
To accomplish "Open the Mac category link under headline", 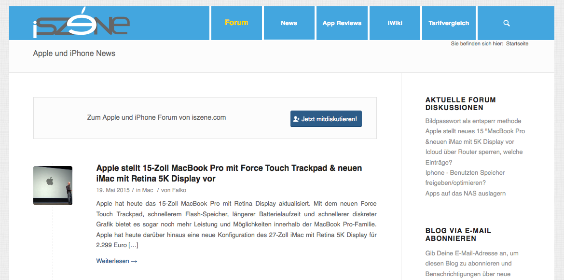I will point(148,190).
